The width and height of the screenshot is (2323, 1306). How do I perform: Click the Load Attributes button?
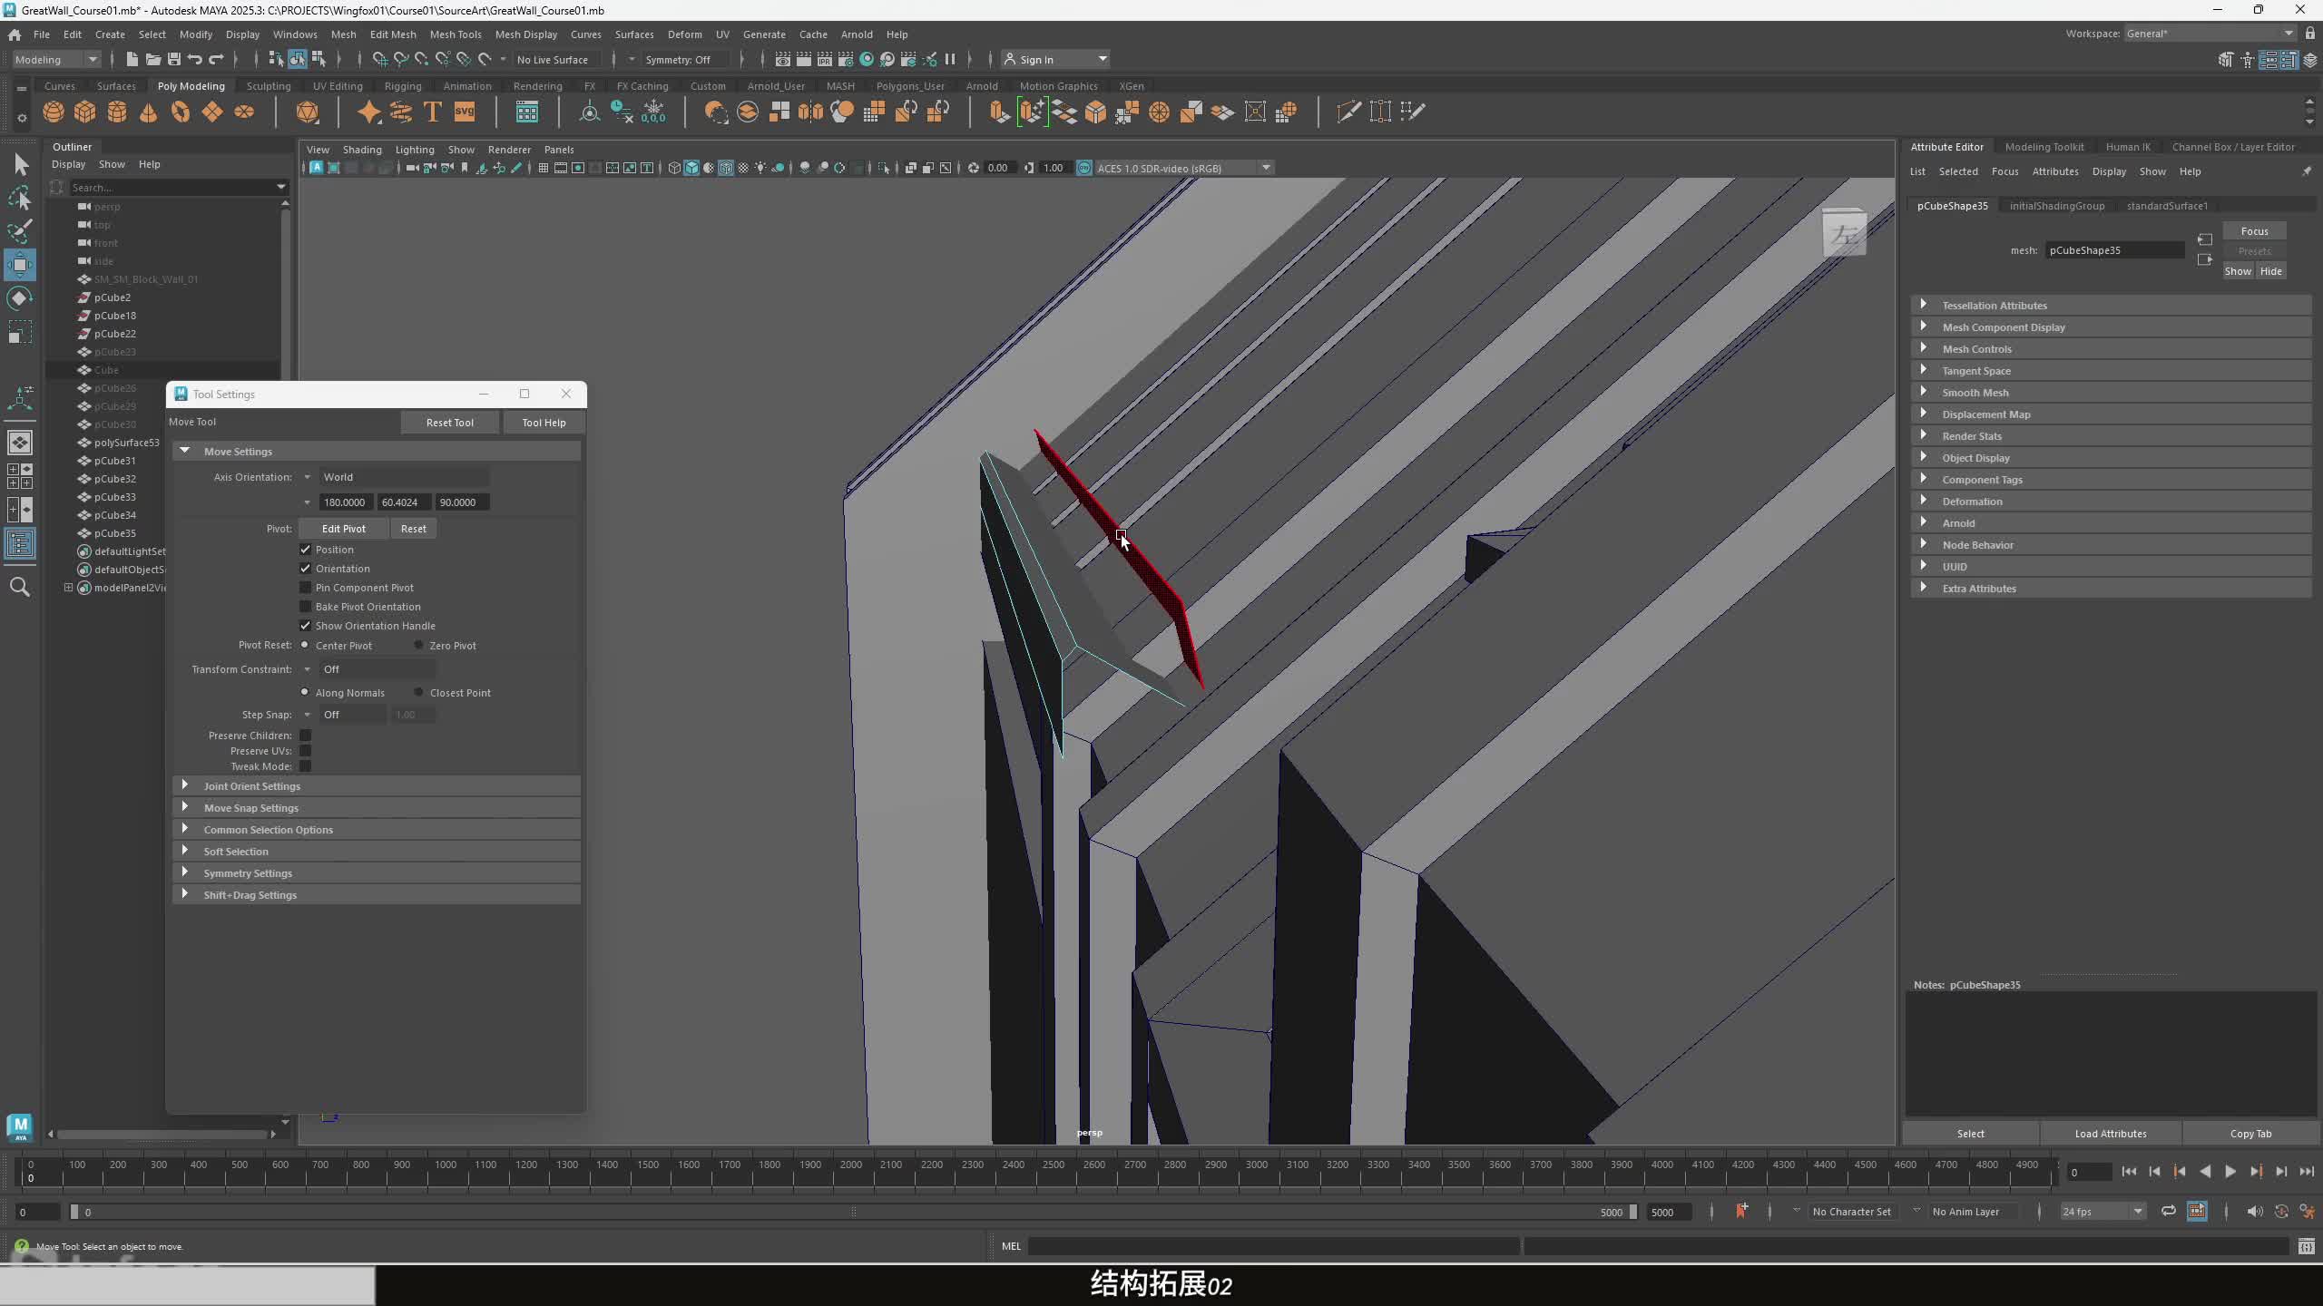(x=2110, y=1134)
